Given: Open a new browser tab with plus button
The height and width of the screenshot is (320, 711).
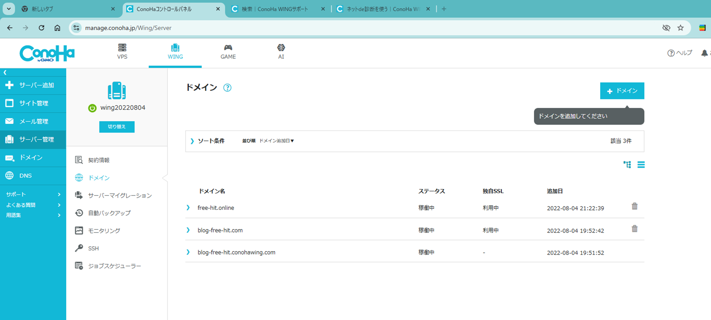Looking at the screenshot, I should point(444,9).
